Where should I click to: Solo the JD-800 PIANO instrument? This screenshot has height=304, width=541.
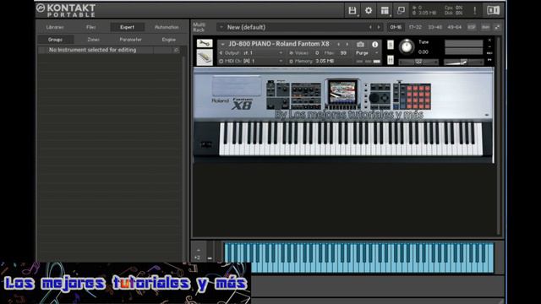click(x=391, y=45)
